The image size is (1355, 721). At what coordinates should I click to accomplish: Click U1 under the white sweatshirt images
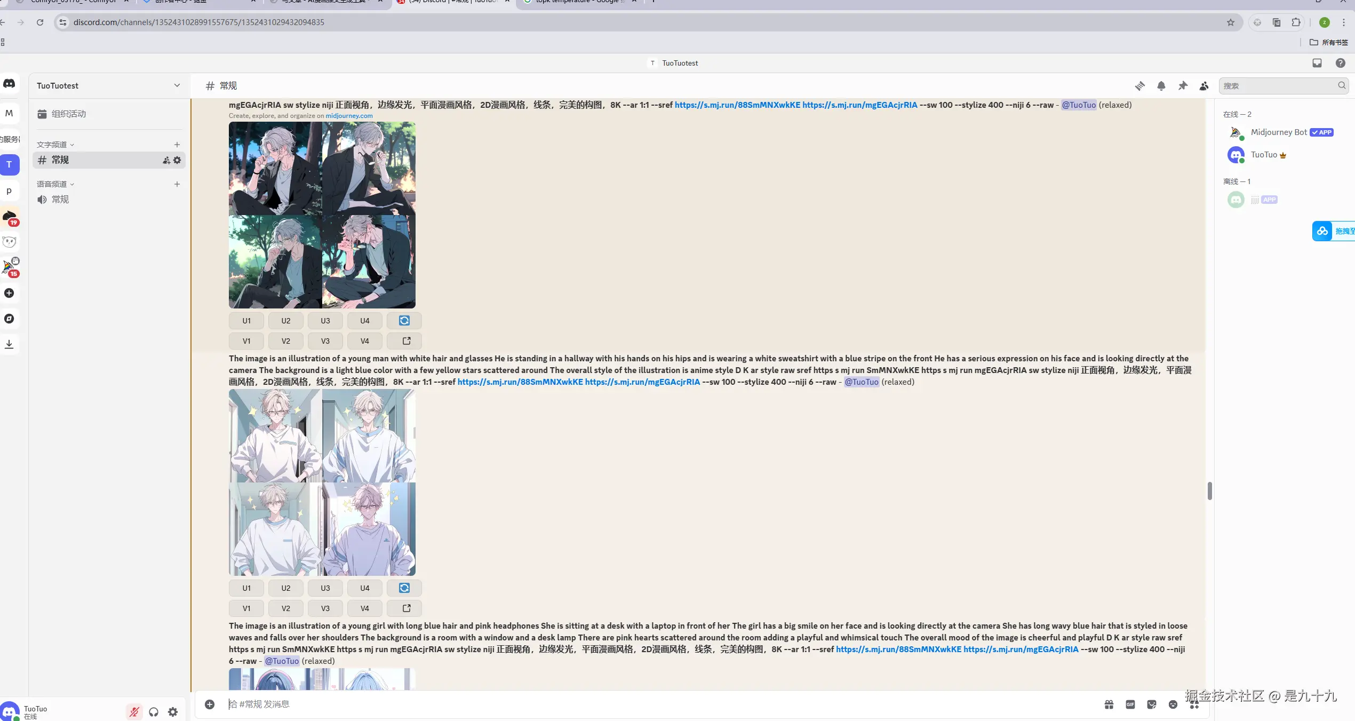246,588
